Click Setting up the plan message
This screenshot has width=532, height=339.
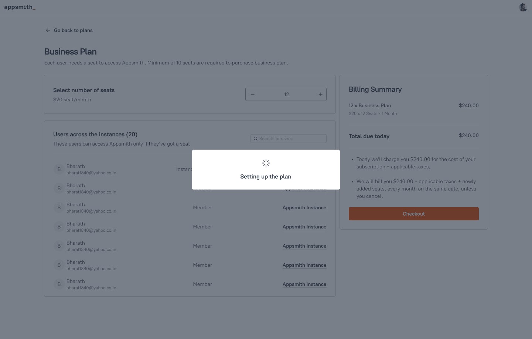[266, 177]
